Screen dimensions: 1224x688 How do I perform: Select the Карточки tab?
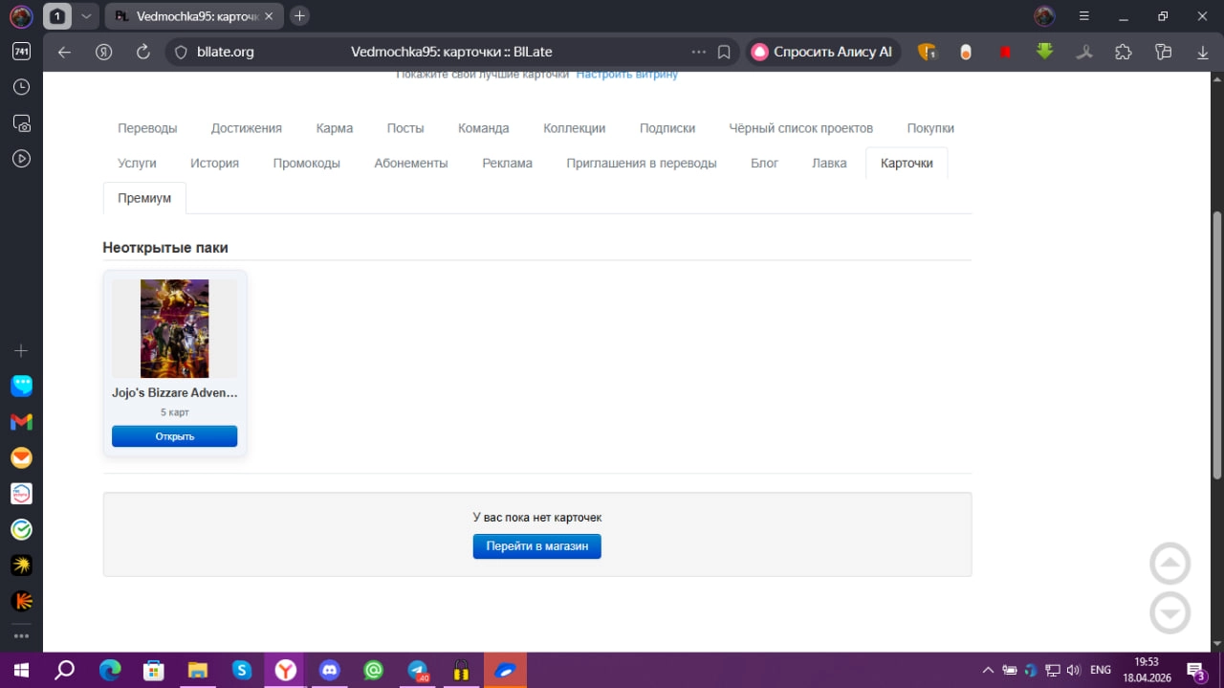pyautogui.click(x=907, y=164)
